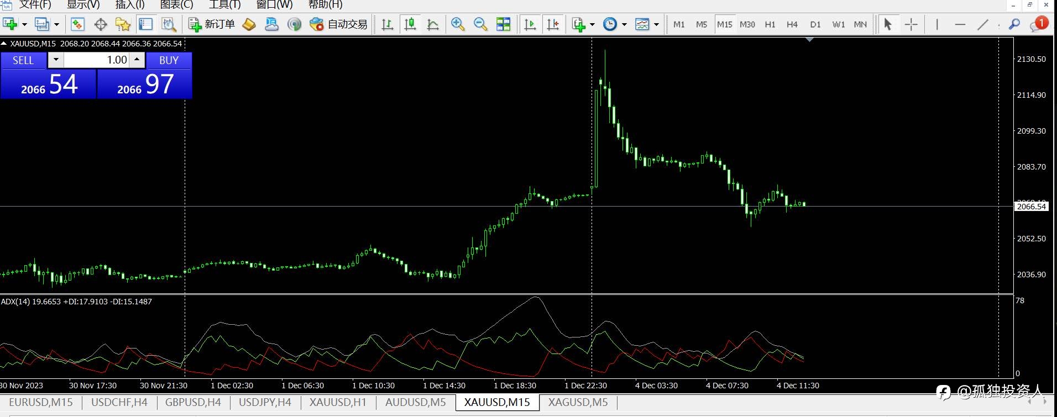Viewport: 1057px width, 417px height.
Task: Increase lot volume with up arrow
Action: click(x=137, y=60)
